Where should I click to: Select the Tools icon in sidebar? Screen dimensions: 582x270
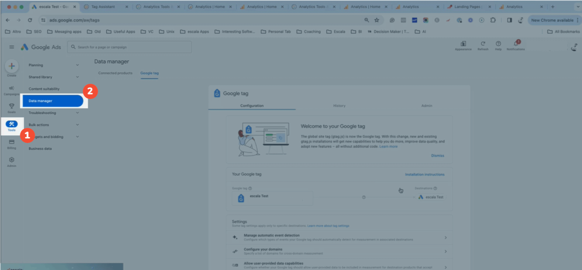click(x=12, y=124)
